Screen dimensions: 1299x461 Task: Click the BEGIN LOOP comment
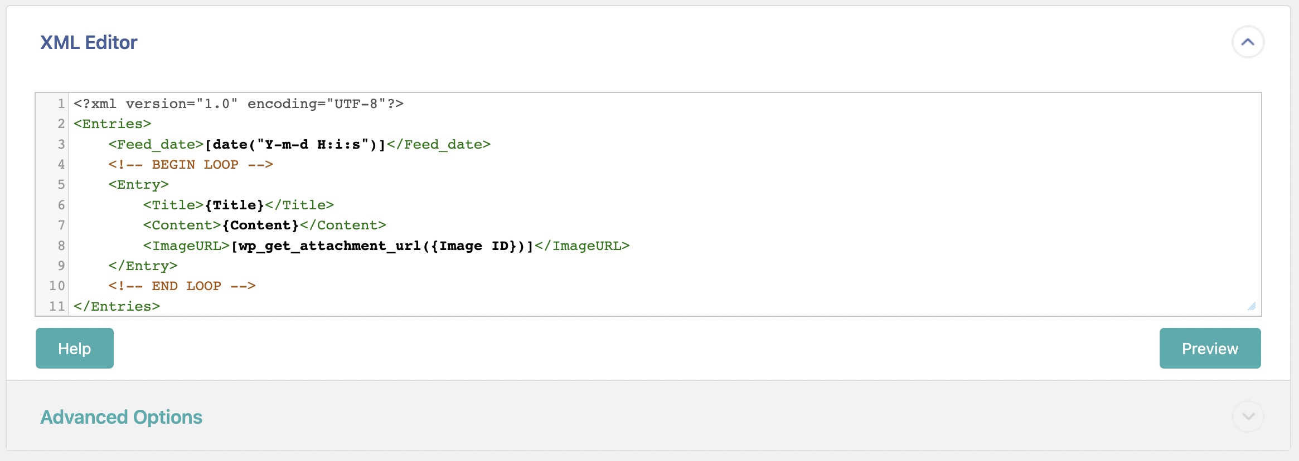point(191,165)
